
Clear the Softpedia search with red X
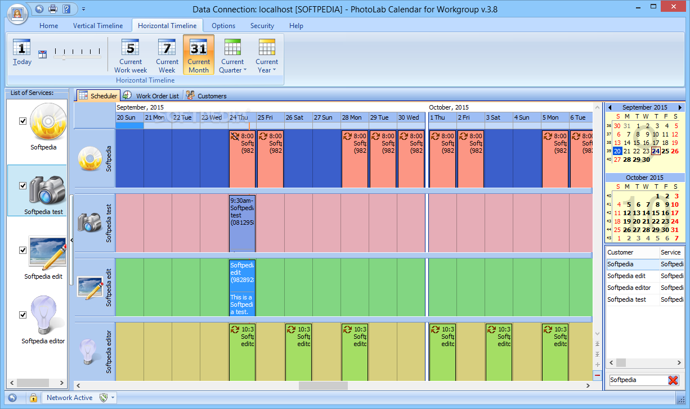(673, 380)
